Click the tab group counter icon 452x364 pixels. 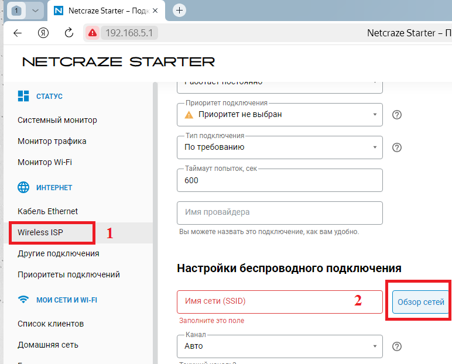click(16, 11)
